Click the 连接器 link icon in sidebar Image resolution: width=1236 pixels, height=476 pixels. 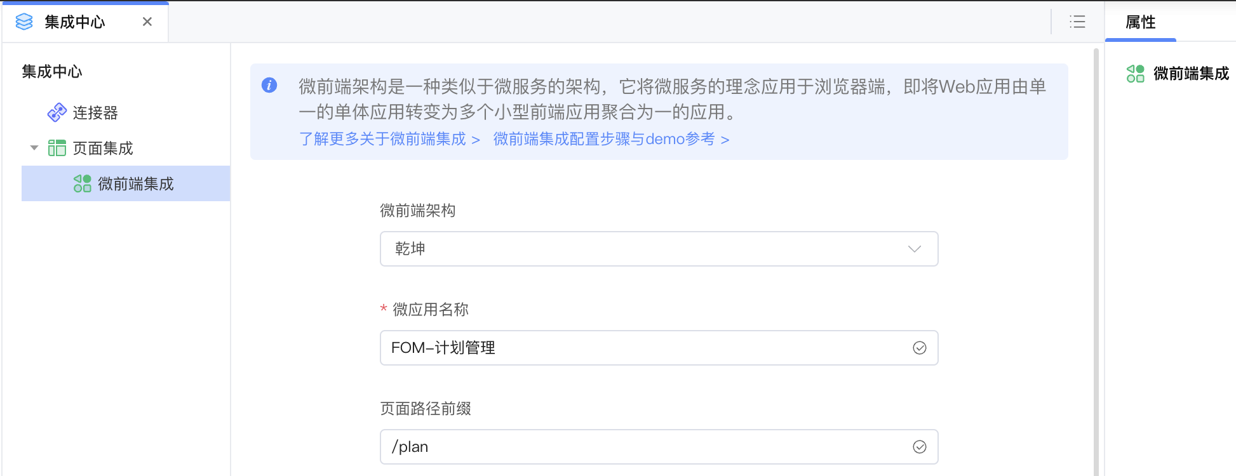[x=57, y=112]
